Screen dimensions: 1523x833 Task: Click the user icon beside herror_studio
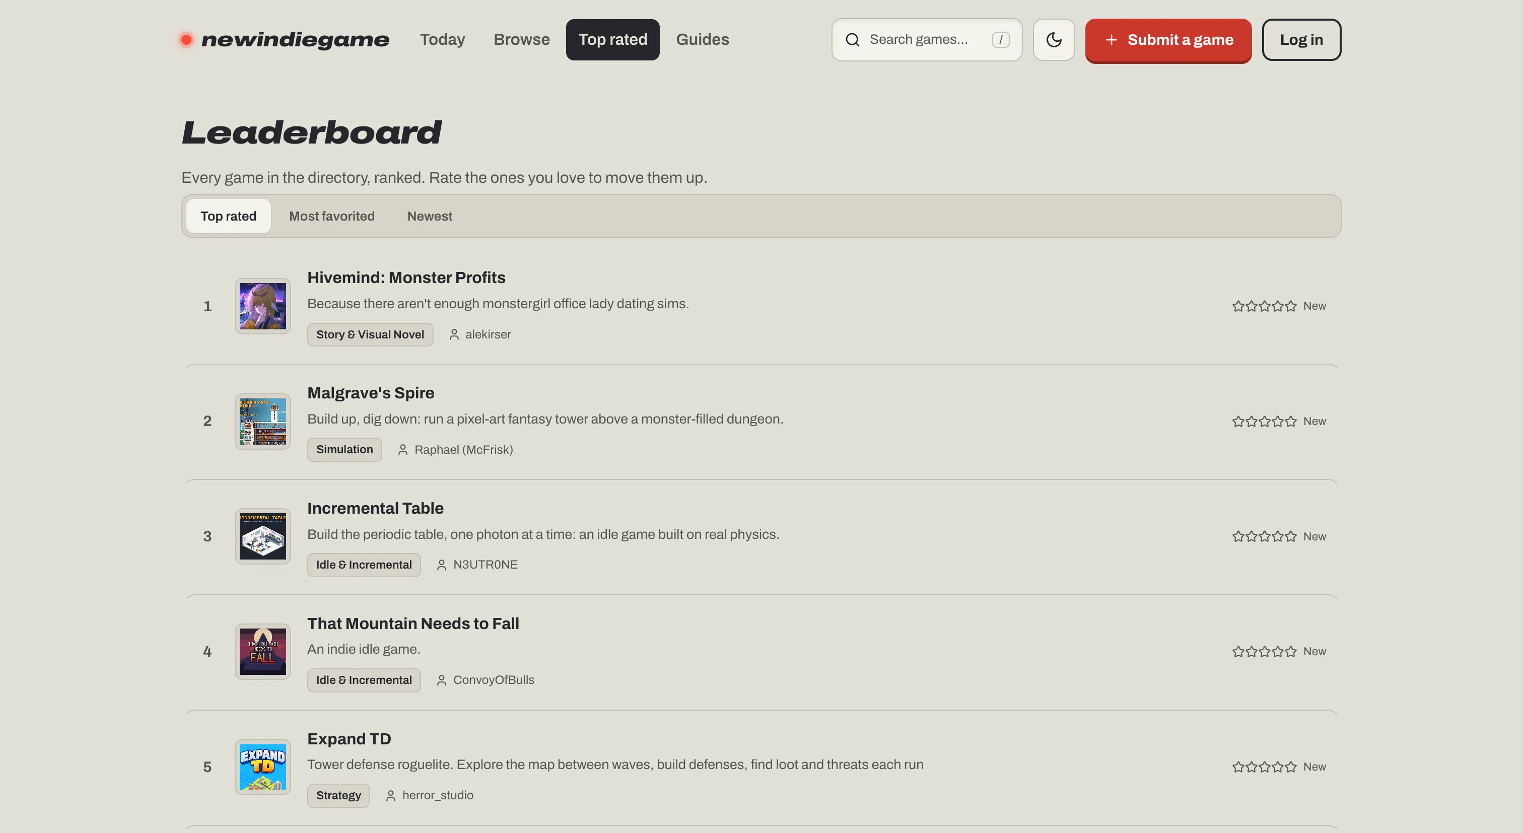coord(391,795)
